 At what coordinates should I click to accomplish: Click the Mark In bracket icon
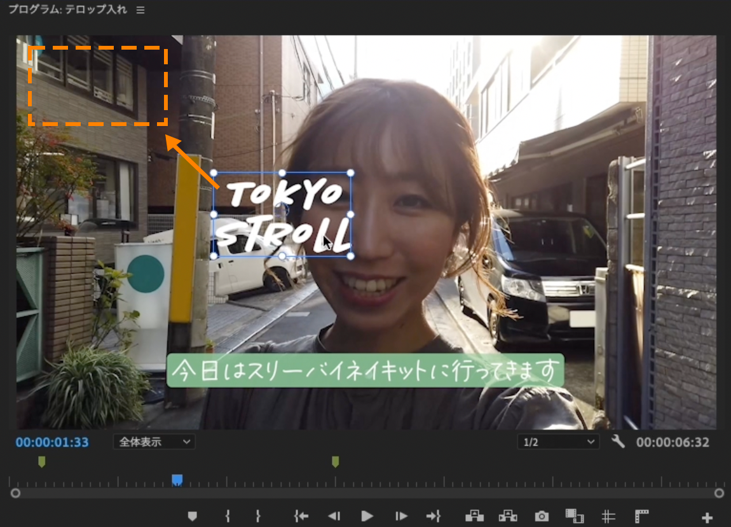(x=228, y=516)
